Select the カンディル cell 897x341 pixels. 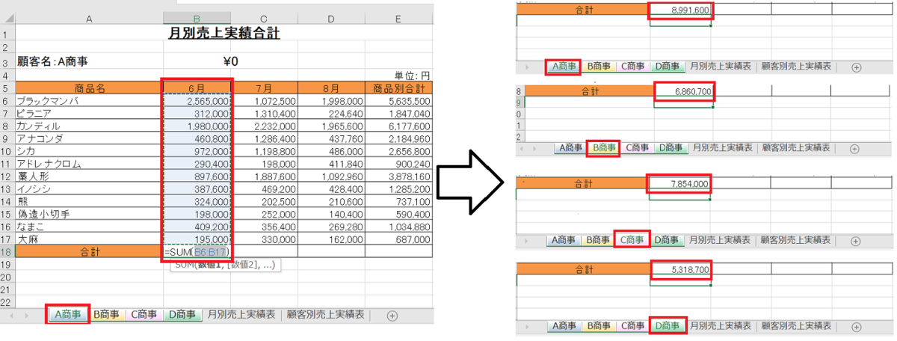pyautogui.click(x=89, y=126)
